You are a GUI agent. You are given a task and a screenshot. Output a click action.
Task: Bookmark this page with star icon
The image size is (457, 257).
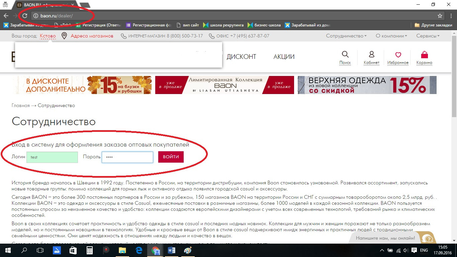coord(440,16)
